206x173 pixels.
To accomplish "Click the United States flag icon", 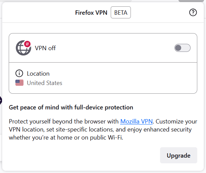I will click(19, 83).
